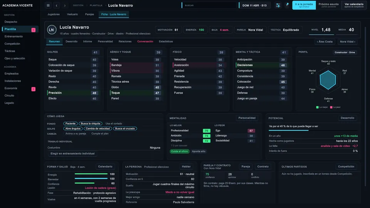This screenshot has width=370, height=208.
Task: Toggle the 'Busca la chiquita' tag
Action: pyautogui.click(x=91, y=124)
